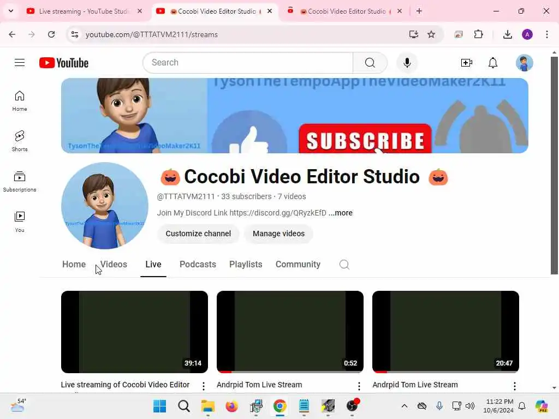Expand channel description with ...more

tap(341, 213)
